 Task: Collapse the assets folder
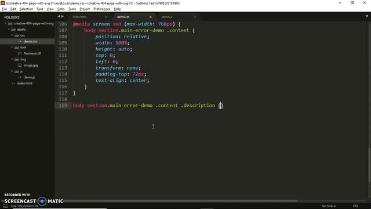(9, 30)
